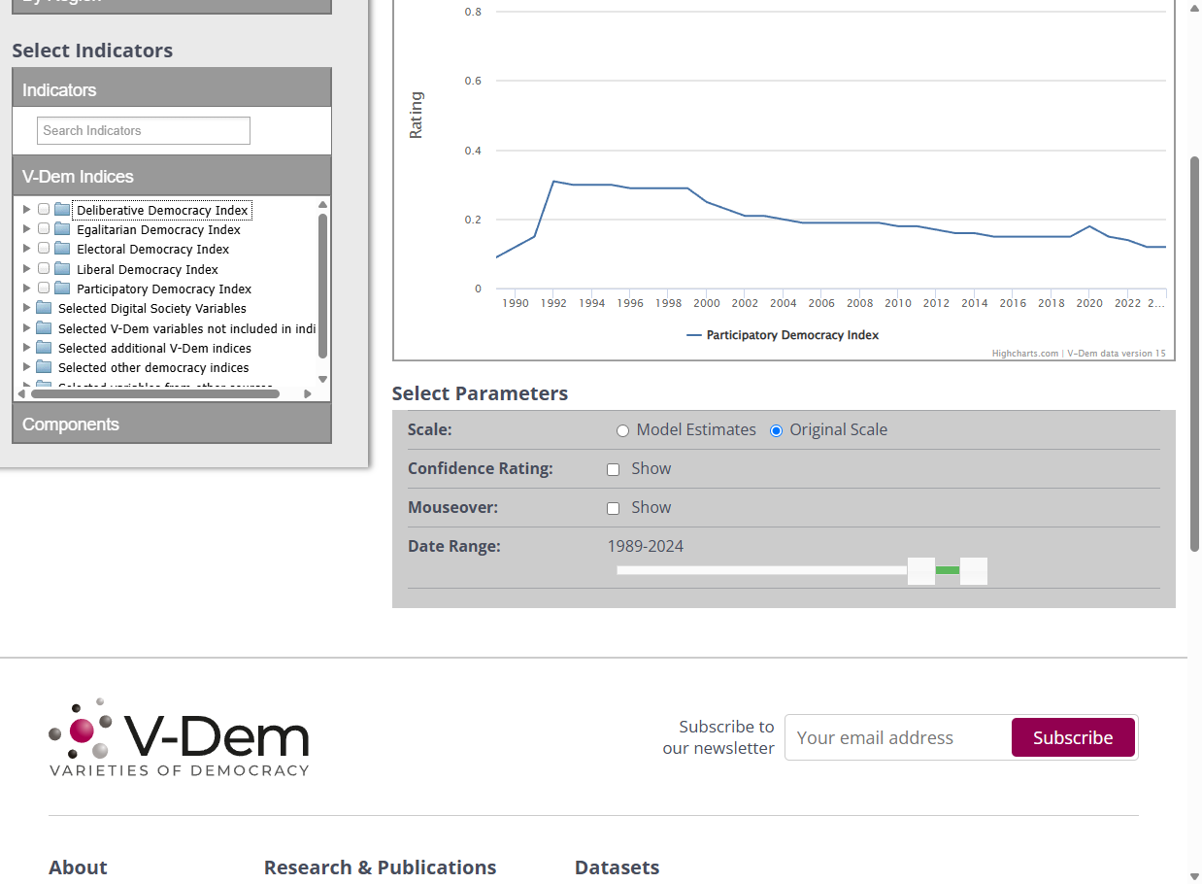Select the Deliberative Democracy Index label
The height and width of the screenshot is (884, 1202).
click(162, 210)
